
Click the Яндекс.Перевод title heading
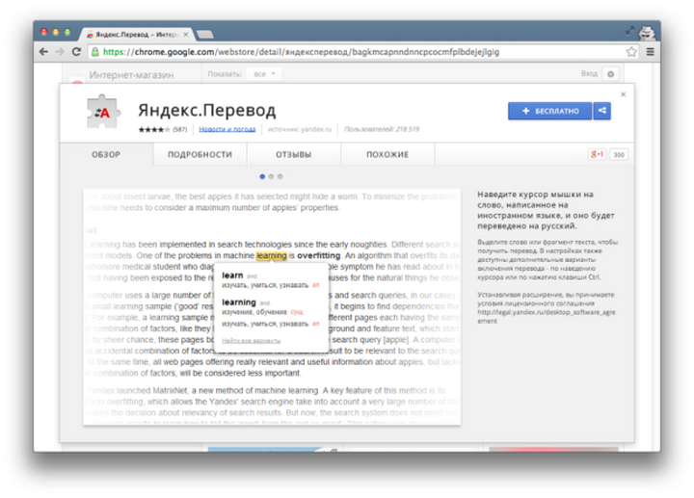coord(206,110)
